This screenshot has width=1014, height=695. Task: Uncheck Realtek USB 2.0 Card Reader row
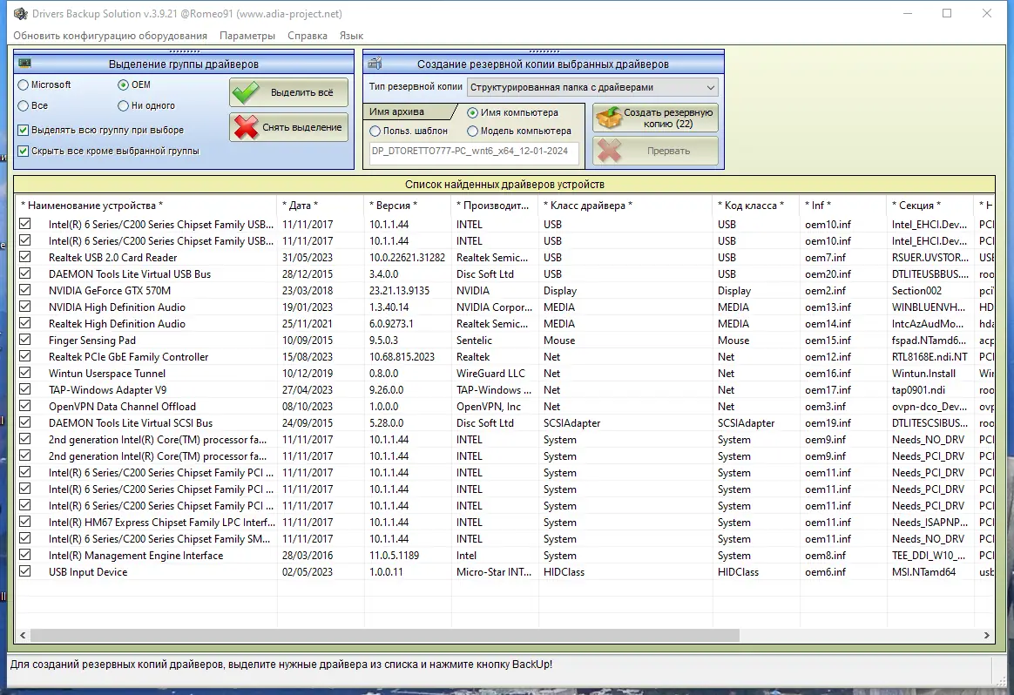[x=24, y=257]
